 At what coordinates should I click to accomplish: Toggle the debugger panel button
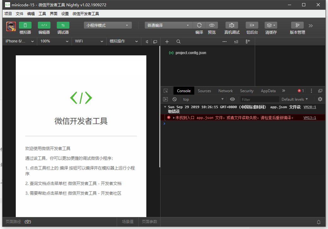pos(63,25)
